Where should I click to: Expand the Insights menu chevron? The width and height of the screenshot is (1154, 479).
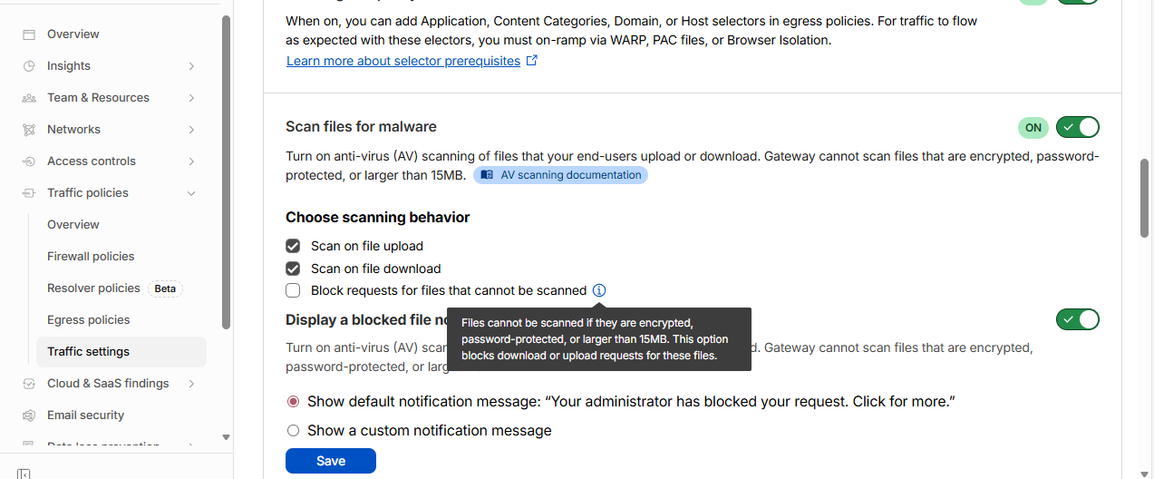191,66
